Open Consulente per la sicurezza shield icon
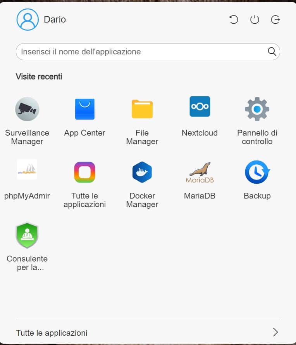 pos(27,235)
